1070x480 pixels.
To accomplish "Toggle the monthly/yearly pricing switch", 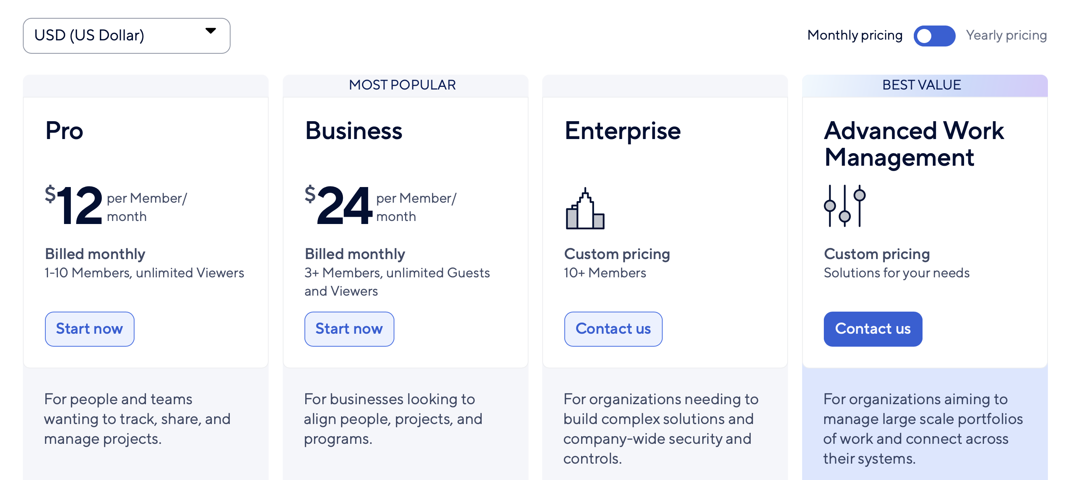I will [934, 36].
